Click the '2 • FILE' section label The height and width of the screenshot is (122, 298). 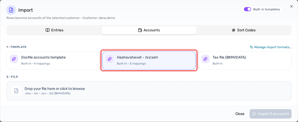12,77
